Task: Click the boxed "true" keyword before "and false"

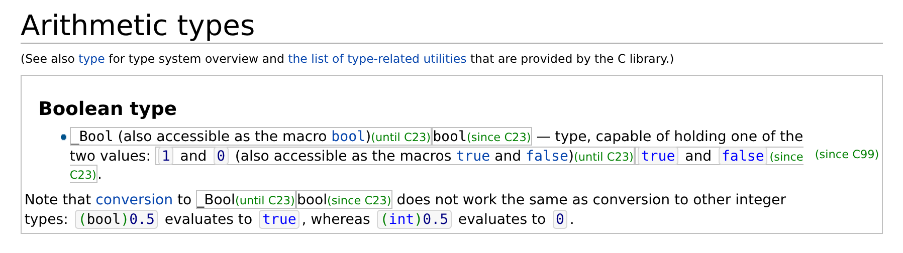Action: pos(658,156)
